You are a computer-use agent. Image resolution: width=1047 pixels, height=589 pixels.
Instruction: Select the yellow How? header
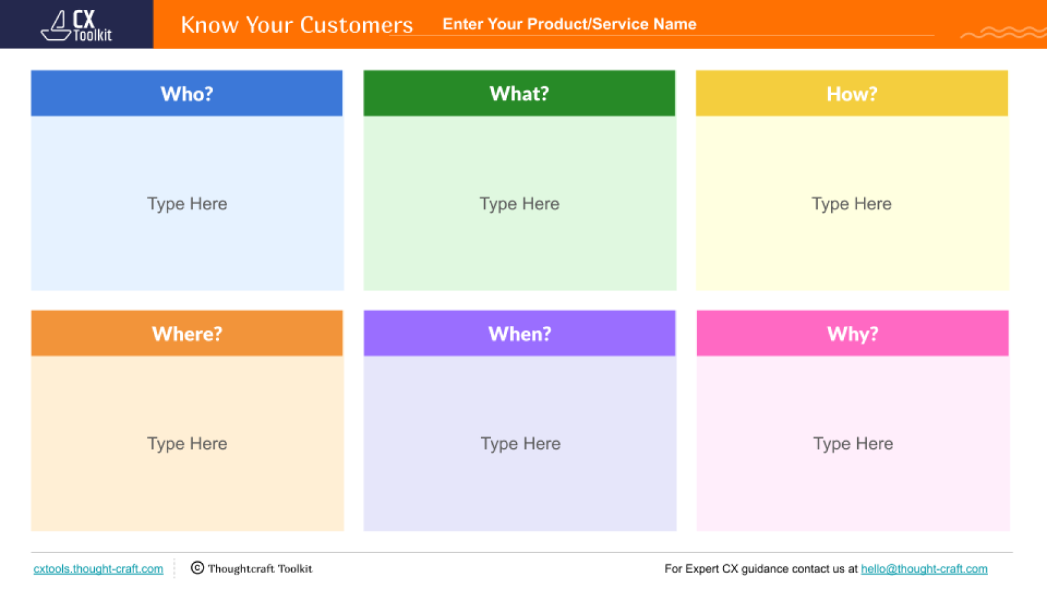851,94
